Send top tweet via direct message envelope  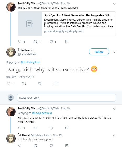point(67,41)
